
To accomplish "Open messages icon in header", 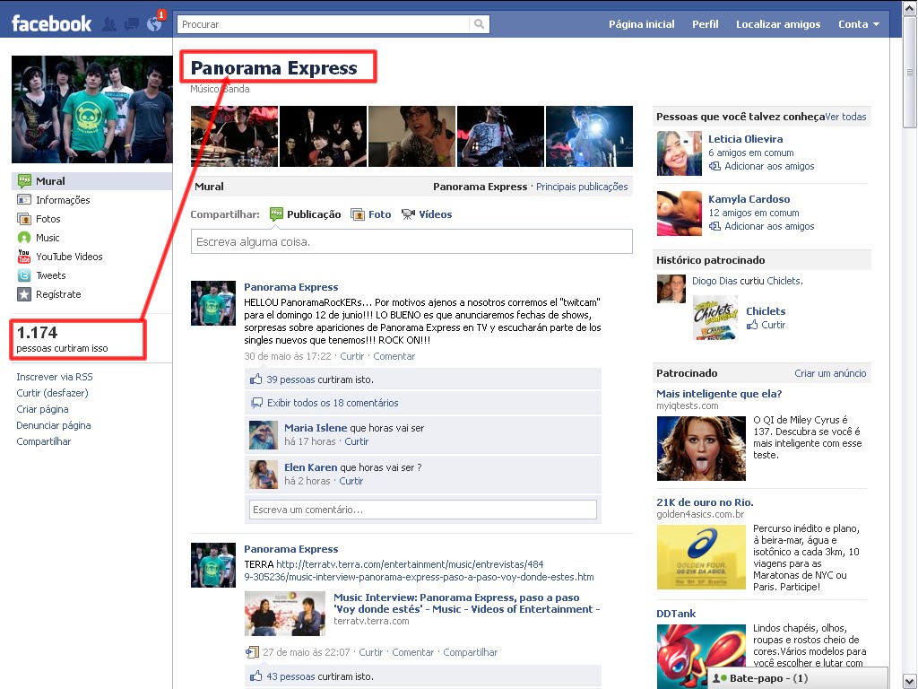I will (x=132, y=24).
